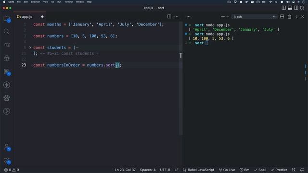
Task: Toggle the primary sidebar layout icon
Action: (283, 8)
